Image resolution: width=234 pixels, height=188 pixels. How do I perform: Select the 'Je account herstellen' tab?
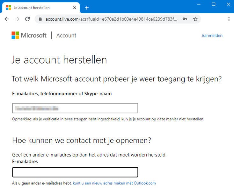pos(38,8)
